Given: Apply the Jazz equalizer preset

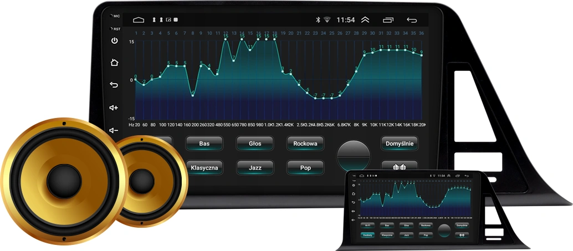Looking at the screenshot, I should coord(255,168).
